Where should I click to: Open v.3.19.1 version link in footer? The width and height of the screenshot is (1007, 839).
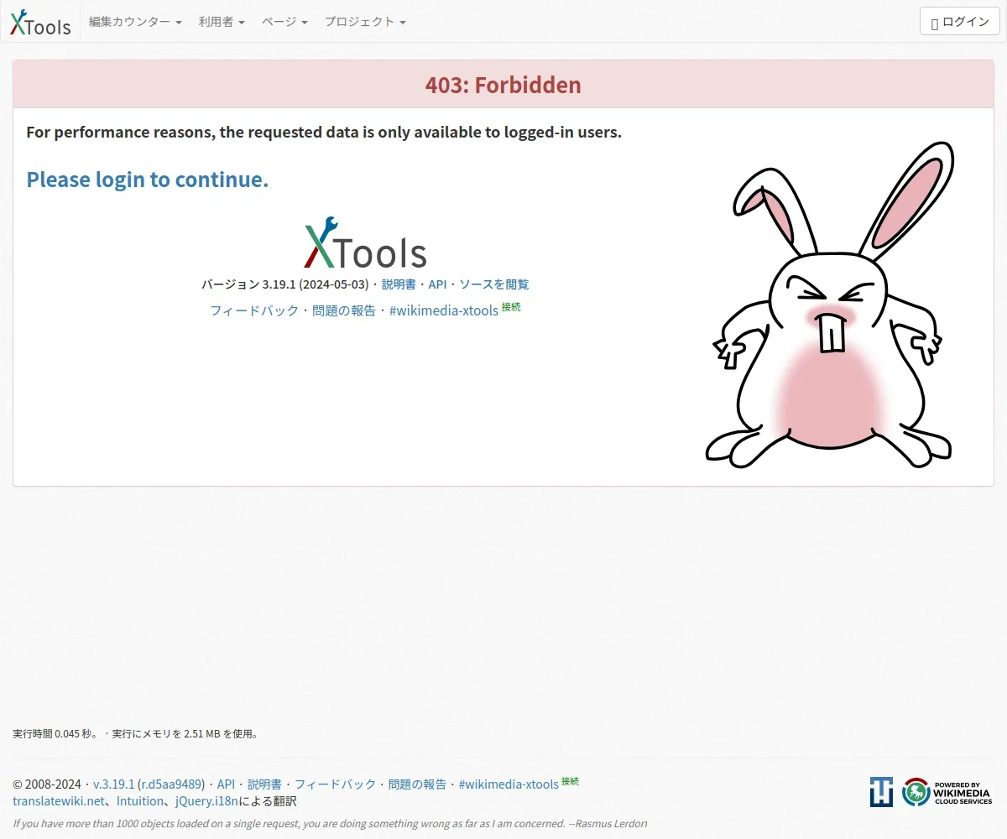(x=114, y=784)
